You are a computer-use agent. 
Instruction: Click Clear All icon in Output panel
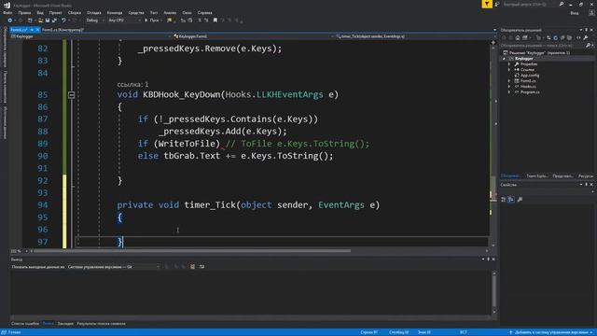tap(193, 267)
